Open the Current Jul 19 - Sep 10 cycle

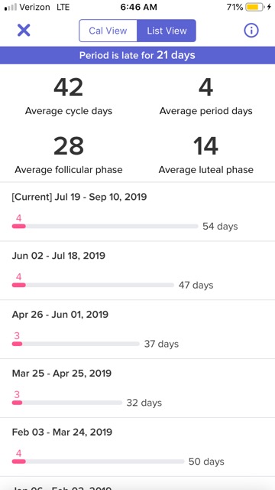point(137,211)
